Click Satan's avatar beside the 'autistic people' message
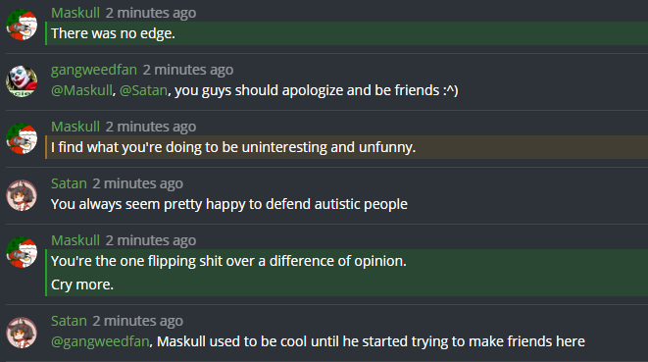Screen dimensions: 648x362 coord(22,195)
